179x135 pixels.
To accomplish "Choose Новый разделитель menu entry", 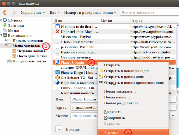I will [133, 103].
